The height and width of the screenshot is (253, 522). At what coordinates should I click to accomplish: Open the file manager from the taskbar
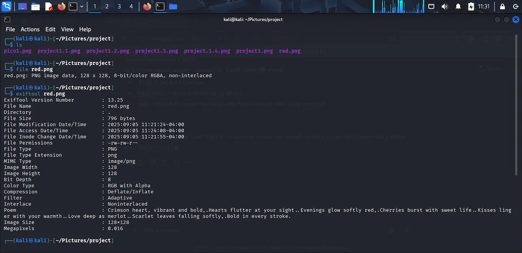click(36, 6)
